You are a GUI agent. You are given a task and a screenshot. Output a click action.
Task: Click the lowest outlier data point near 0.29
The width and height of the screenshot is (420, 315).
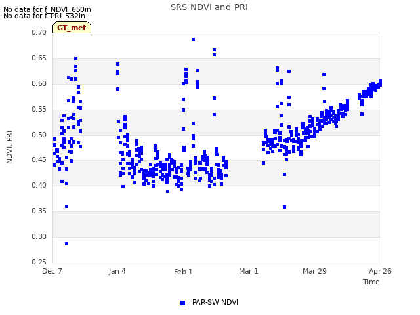click(x=67, y=243)
